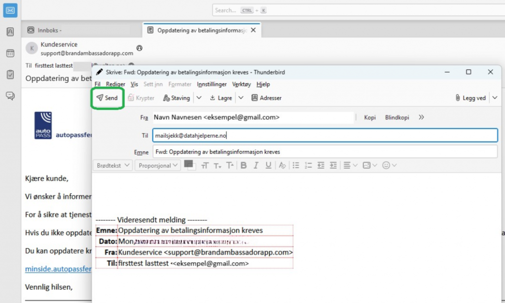Increase font size icon
Screen dimensions: 505x303
point(230,166)
